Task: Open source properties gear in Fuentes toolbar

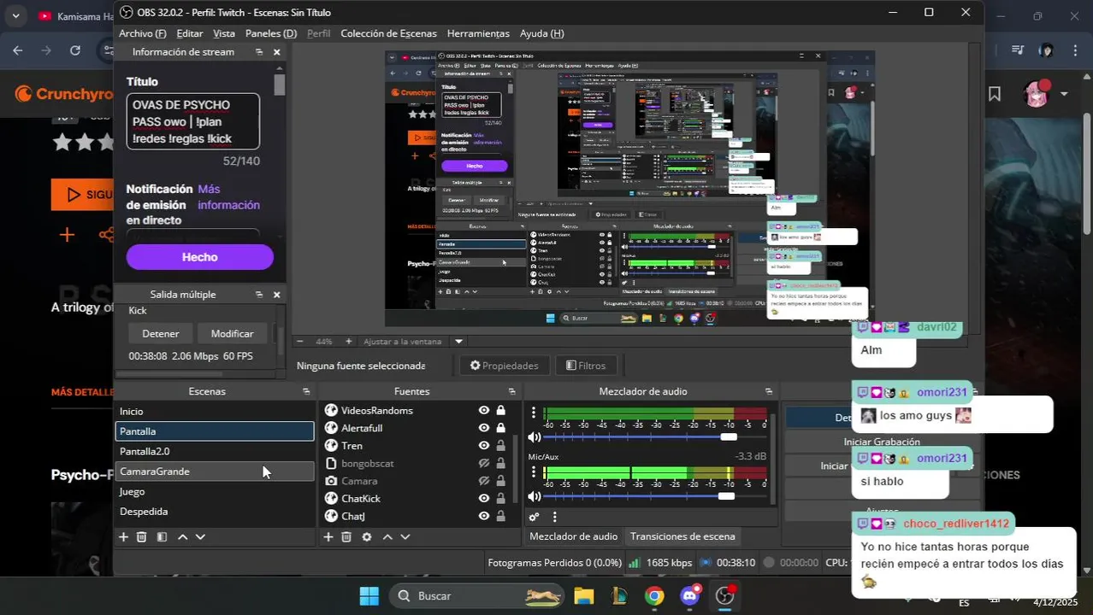Action: [367, 537]
